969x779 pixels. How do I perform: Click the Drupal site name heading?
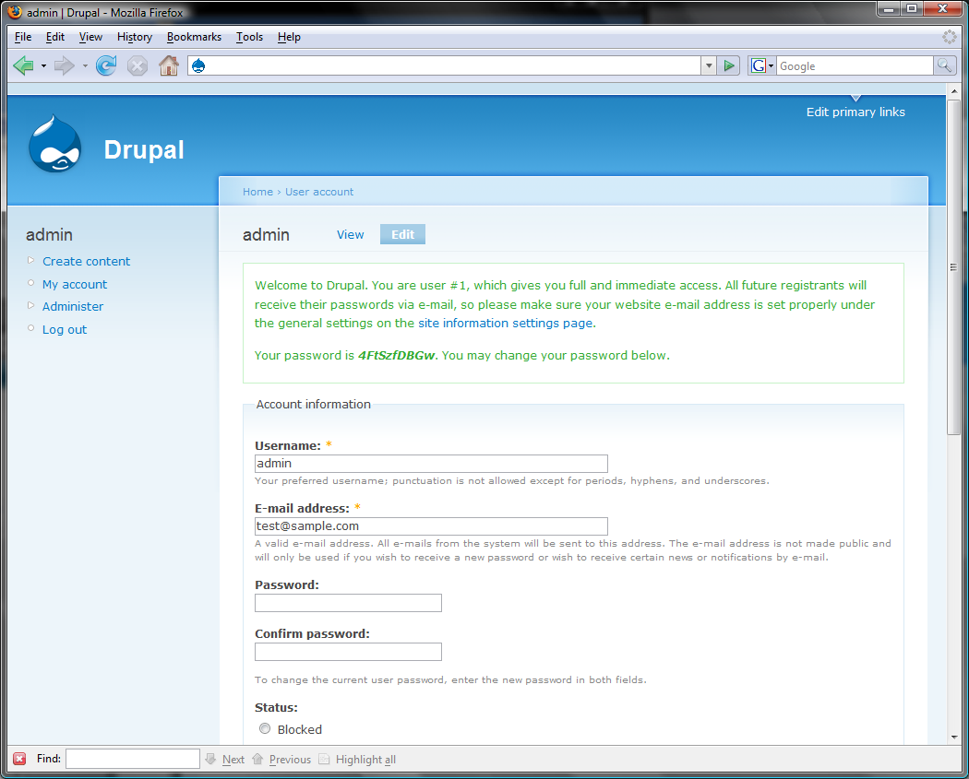pyautogui.click(x=144, y=149)
